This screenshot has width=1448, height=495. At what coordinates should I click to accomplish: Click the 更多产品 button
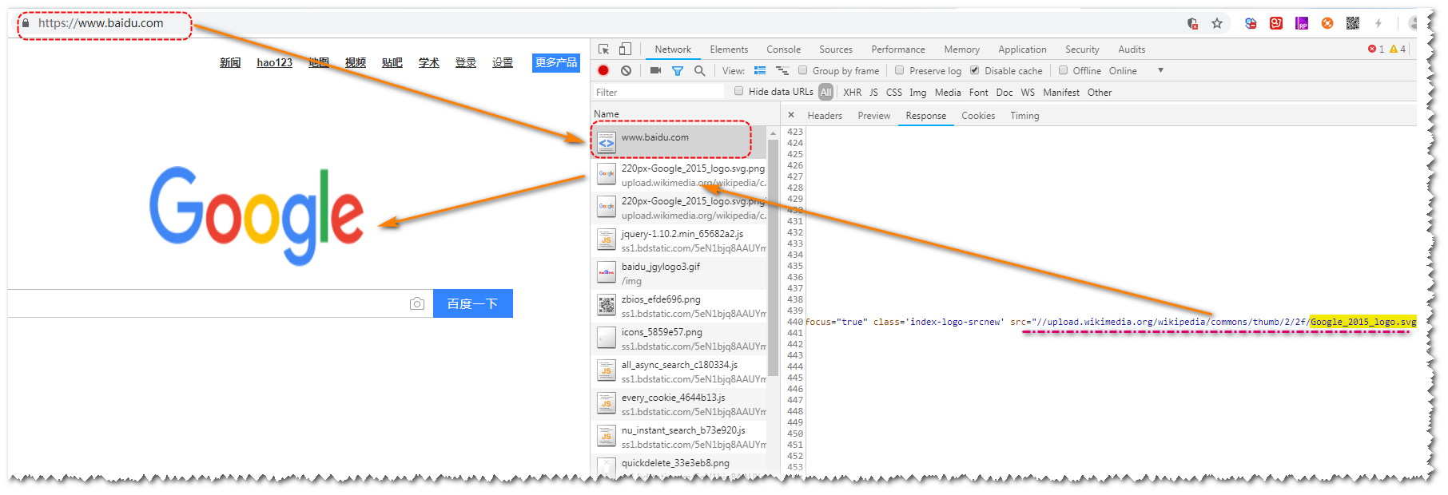556,62
